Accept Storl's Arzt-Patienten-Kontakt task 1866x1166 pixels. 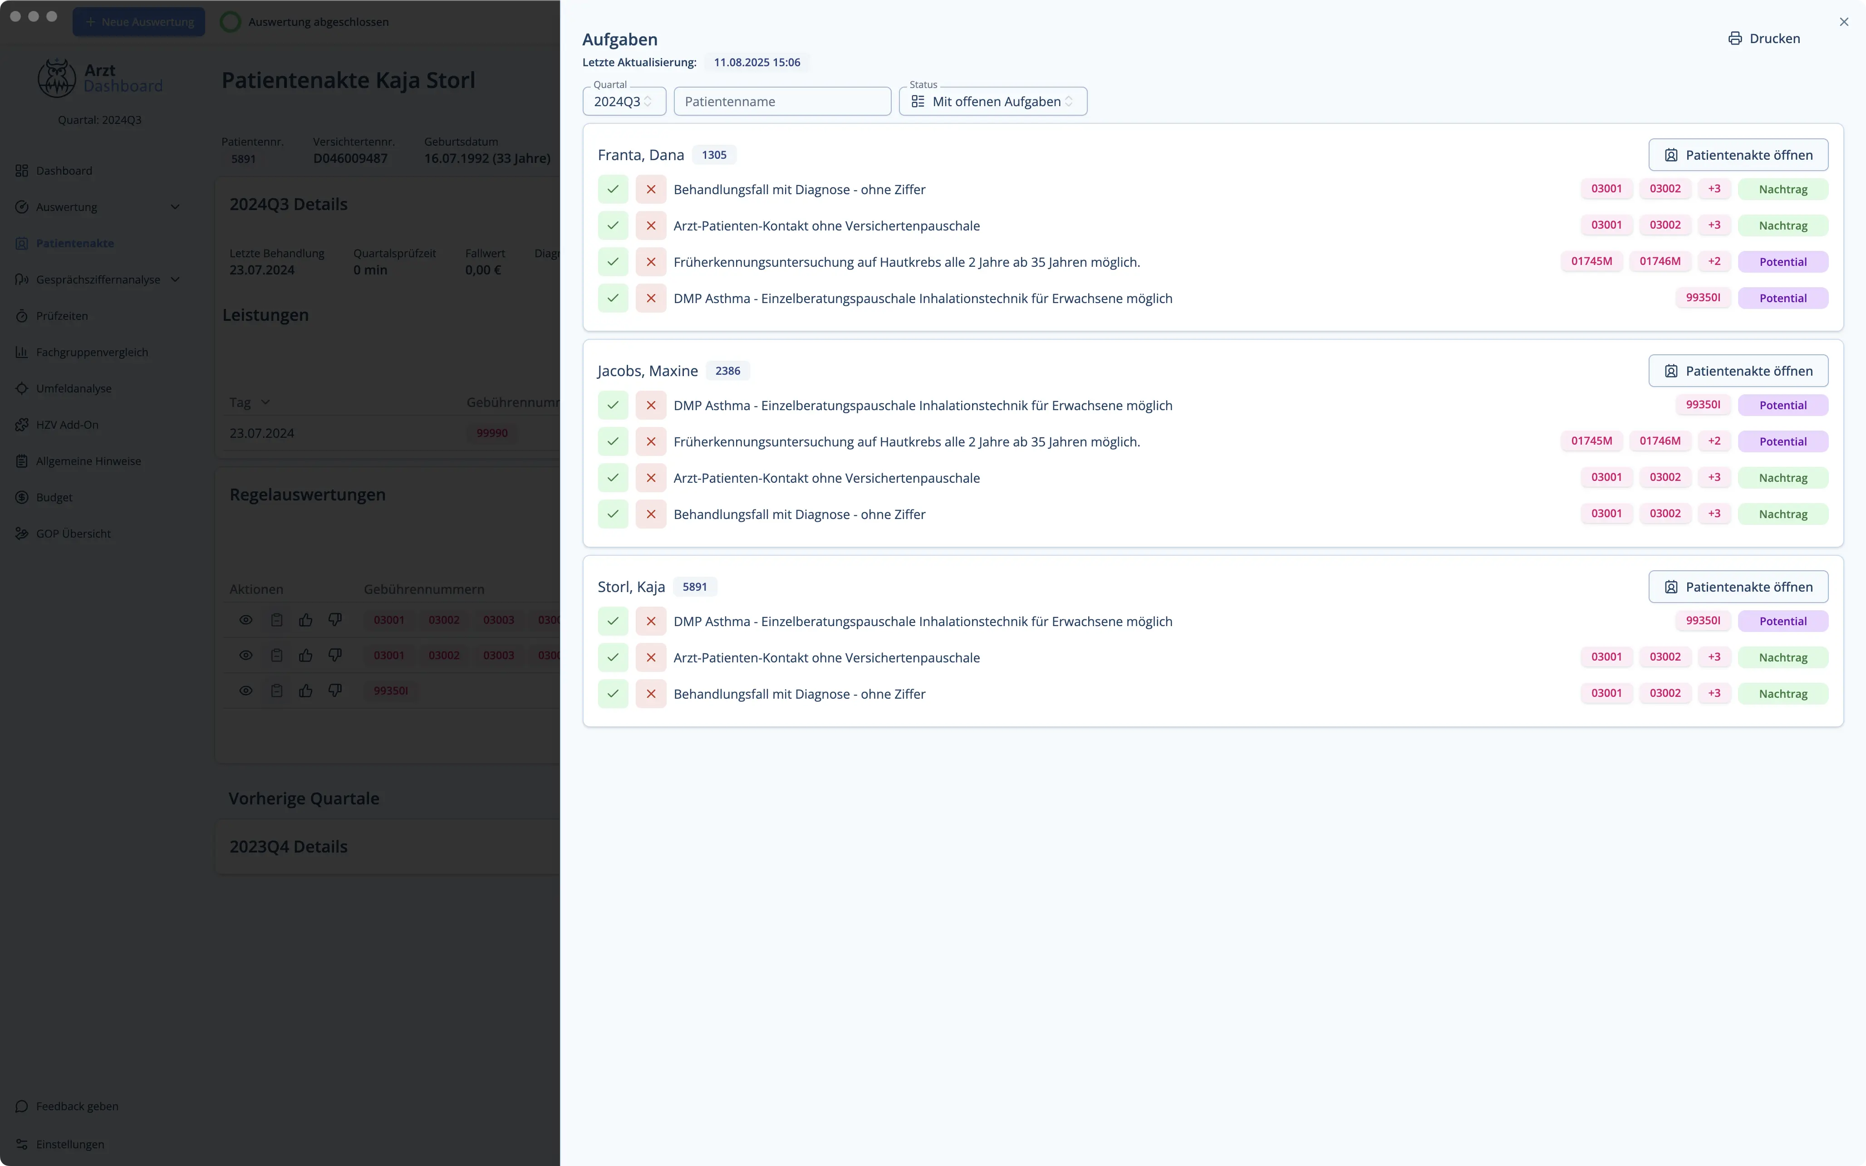[x=613, y=657]
